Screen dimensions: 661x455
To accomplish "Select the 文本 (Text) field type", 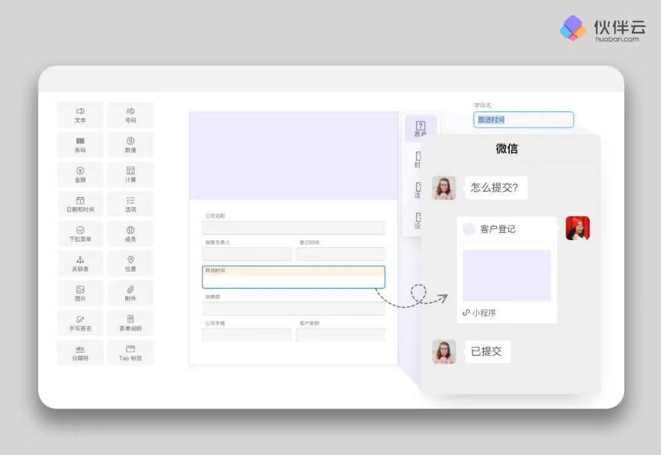I will click(80, 115).
